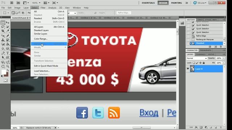232x130 pixels.
Task: Select the History Brush tool
Action: point(8,40)
